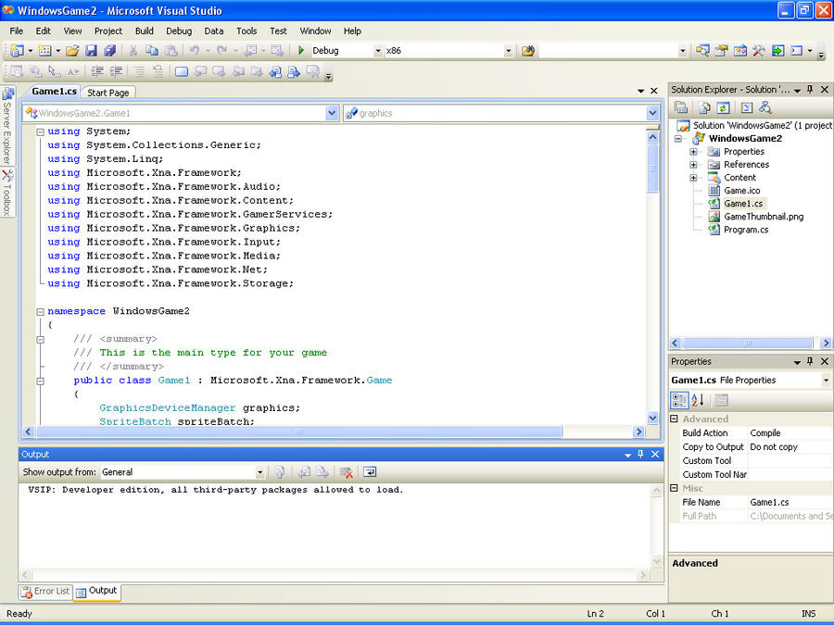Open the Debug menu

point(179,31)
